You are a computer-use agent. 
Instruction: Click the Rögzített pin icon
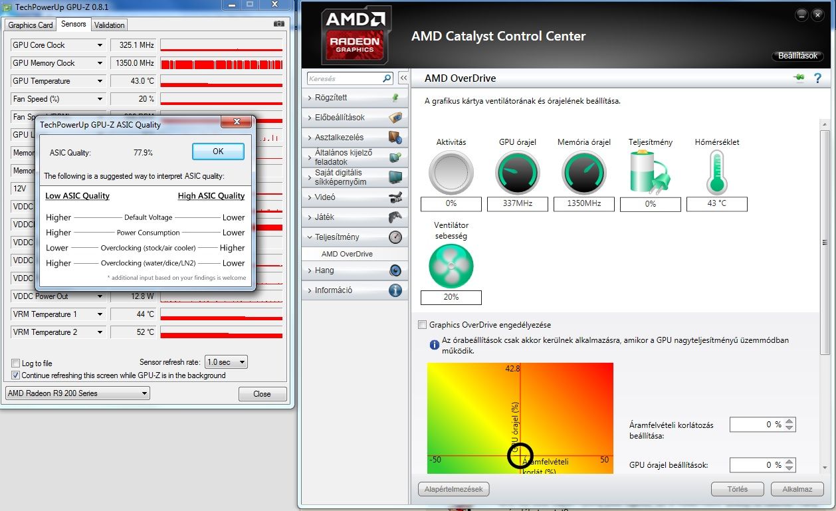click(395, 98)
